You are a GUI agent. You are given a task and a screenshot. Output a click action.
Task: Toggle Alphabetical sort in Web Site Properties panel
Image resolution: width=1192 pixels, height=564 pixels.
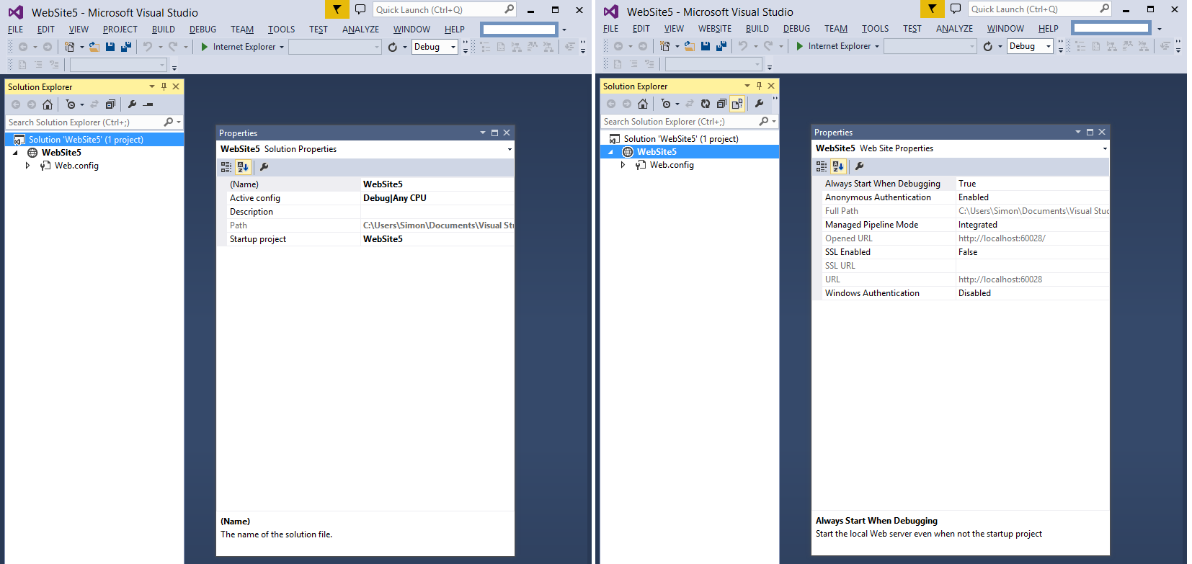point(838,166)
